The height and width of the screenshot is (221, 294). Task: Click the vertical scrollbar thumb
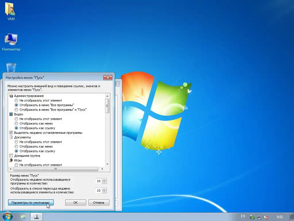click(107, 106)
